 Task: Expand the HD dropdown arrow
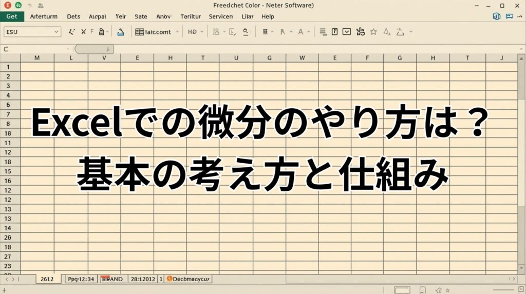202,32
